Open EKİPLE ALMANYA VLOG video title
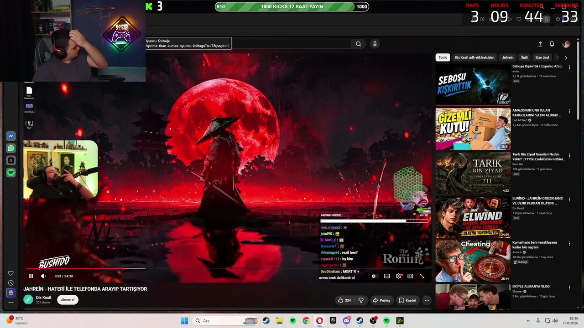584x328 pixels. click(531, 287)
